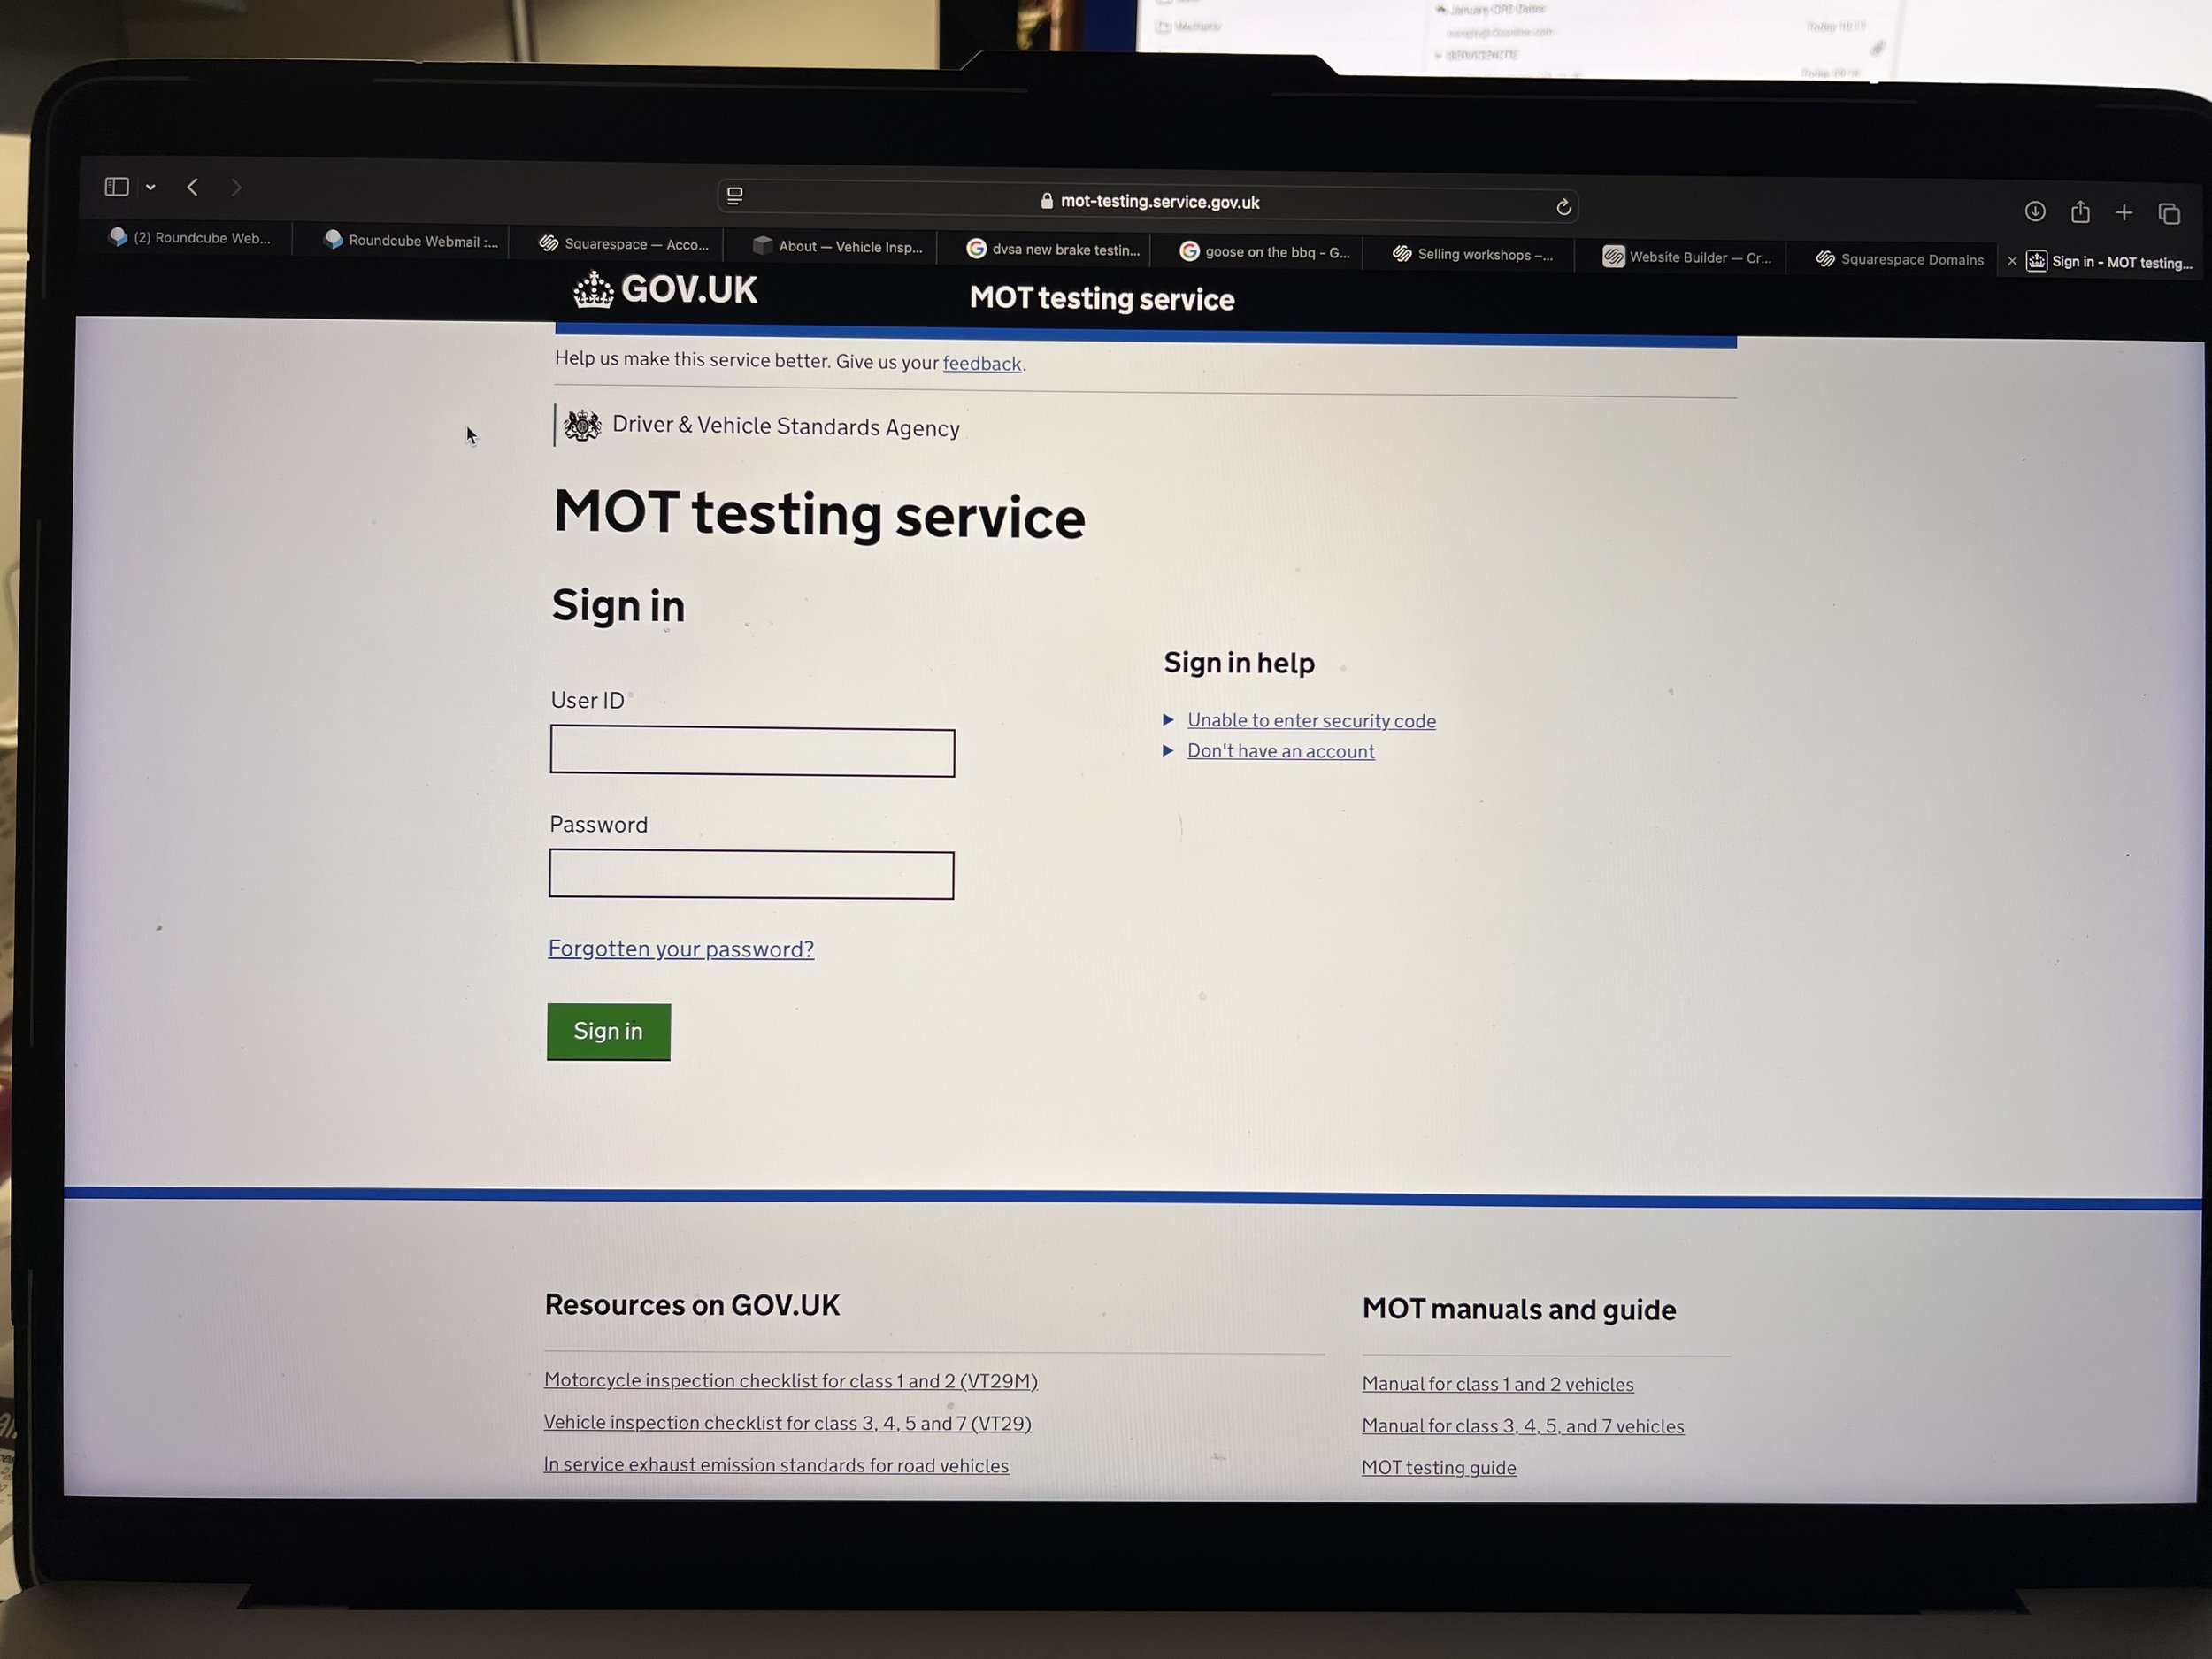Click the Website Builder tab favicon

tap(1613, 257)
